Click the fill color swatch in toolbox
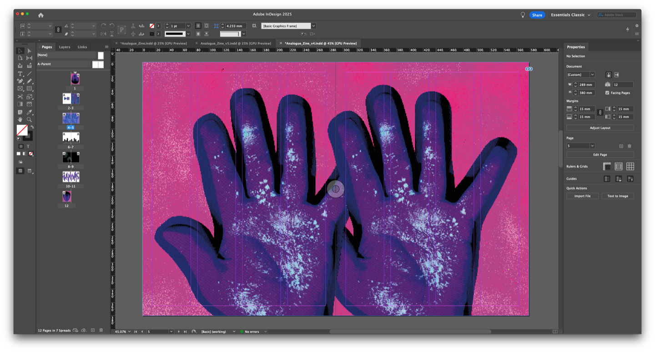655x352 pixels. (21, 130)
